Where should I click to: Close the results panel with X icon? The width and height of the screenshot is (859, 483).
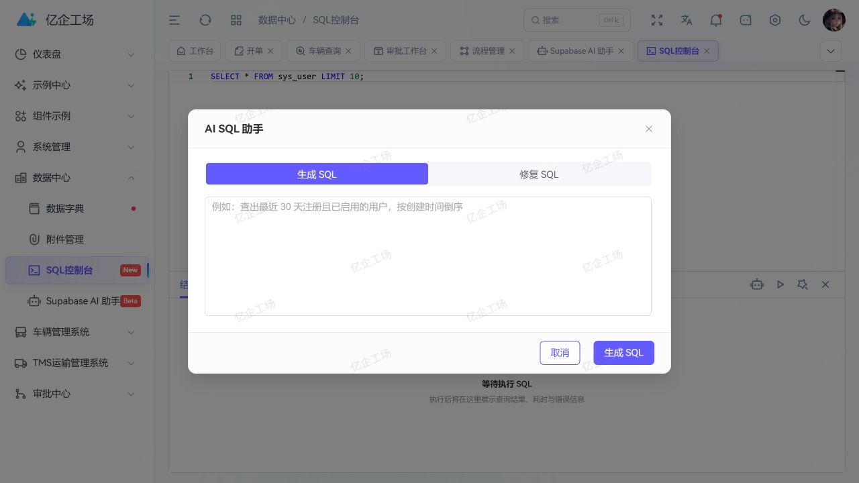(825, 284)
